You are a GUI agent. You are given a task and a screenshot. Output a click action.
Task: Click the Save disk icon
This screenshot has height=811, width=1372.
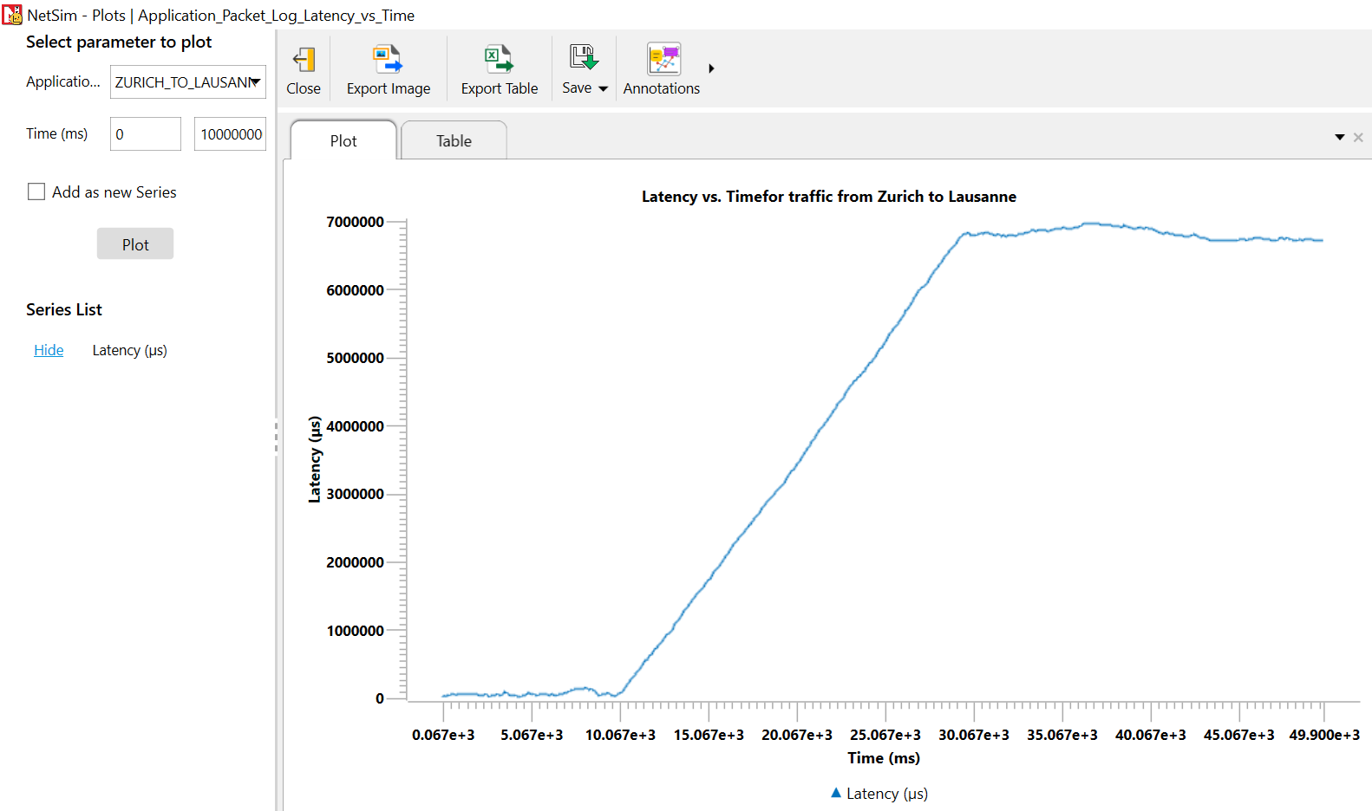pos(584,58)
